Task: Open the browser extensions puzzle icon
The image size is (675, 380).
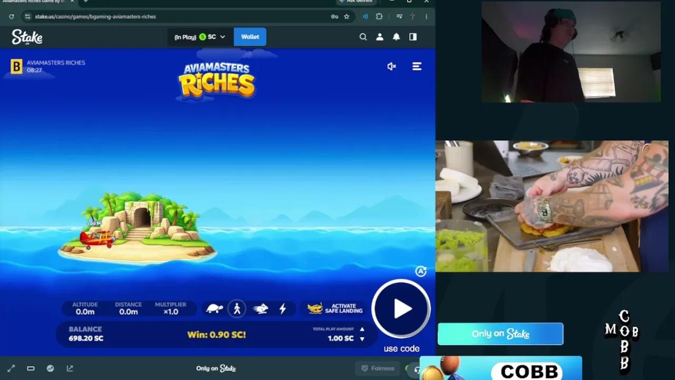Action: [379, 16]
